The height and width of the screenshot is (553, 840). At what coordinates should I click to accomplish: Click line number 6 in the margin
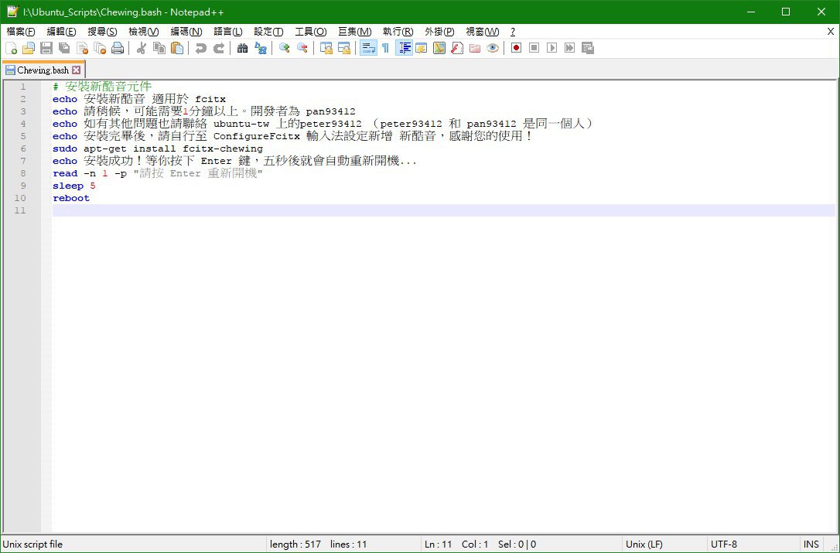coord(23,148)
